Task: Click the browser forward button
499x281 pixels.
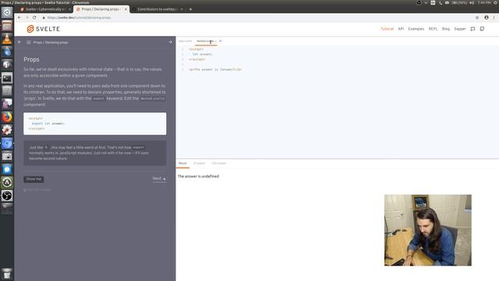Action: point(27,17)
